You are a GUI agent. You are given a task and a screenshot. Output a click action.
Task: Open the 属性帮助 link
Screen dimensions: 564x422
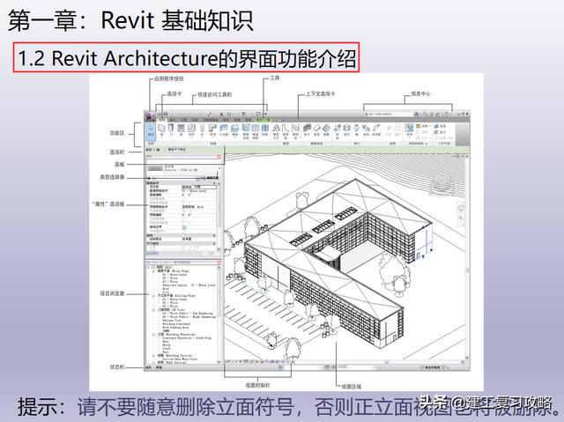pos(152,253)
